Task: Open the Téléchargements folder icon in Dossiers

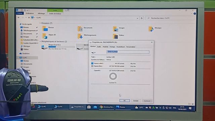Action: point(80,36)
